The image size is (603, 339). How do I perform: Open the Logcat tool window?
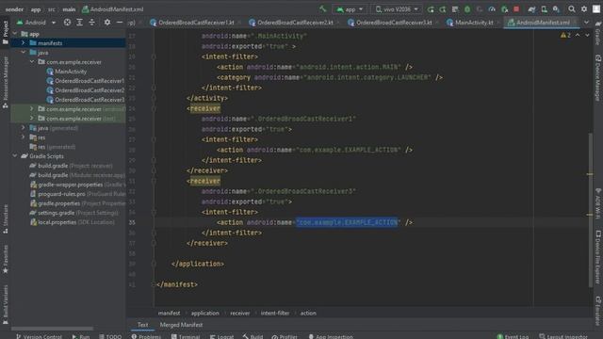tap(222, 336)
